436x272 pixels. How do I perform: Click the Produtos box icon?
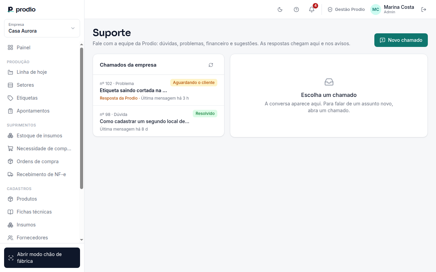tap(11, 199)
